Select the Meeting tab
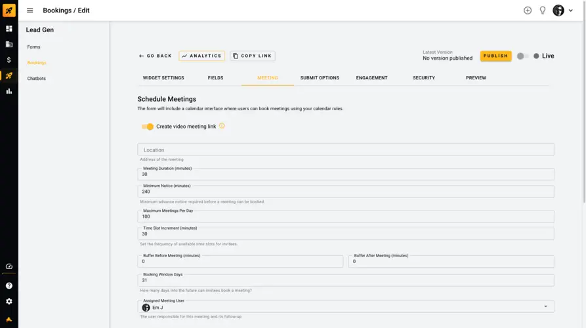586x328 pixels. 268,77
